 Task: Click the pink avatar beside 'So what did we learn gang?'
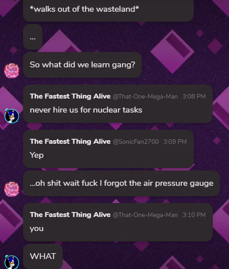(12, 71)
